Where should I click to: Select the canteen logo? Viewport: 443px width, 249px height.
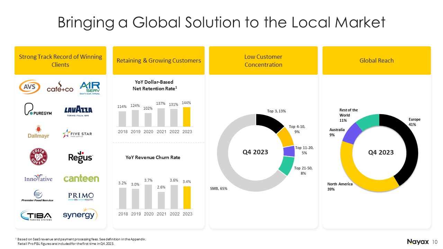tap(81, 178)
